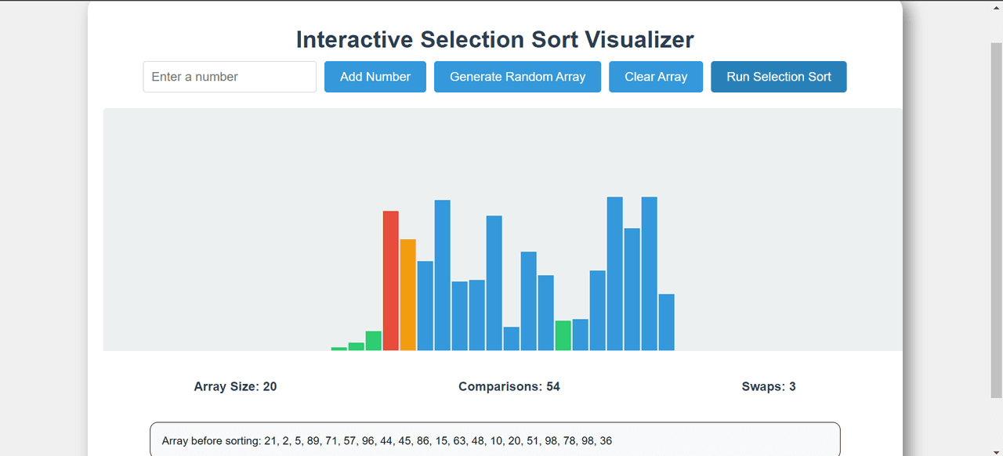The image size is (1003, 456).
Task: Start sorting with Run Selection Sort
Action: 778,77
